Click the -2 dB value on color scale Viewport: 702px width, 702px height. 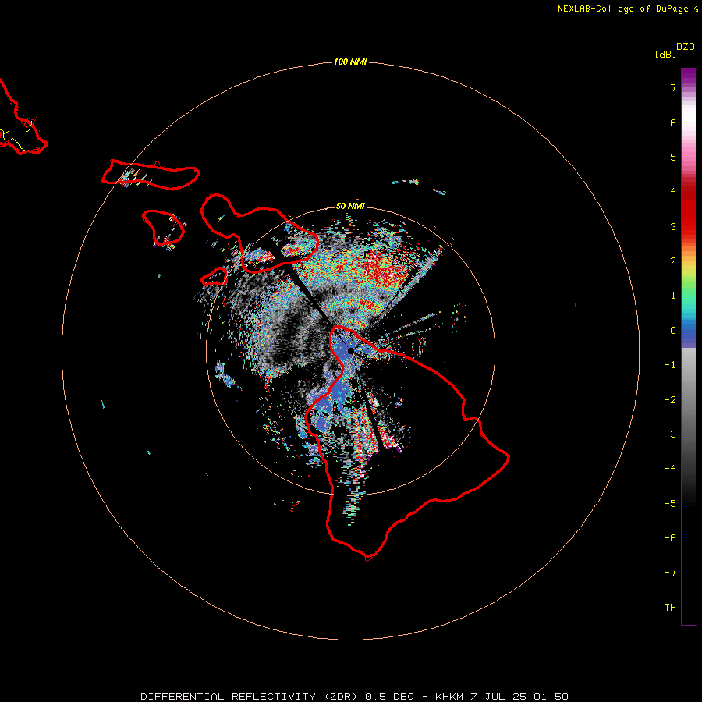click(670, 400)
